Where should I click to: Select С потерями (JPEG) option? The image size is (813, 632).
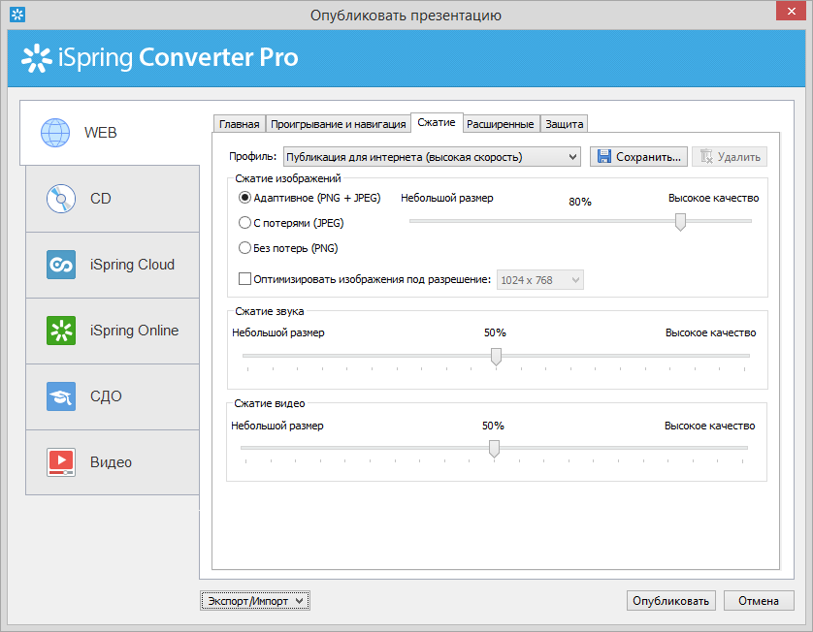click(x=291, y=223)
